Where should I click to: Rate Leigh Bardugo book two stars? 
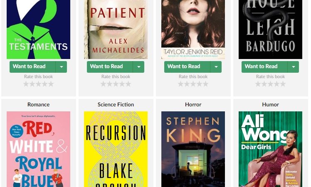coord(264,84)
